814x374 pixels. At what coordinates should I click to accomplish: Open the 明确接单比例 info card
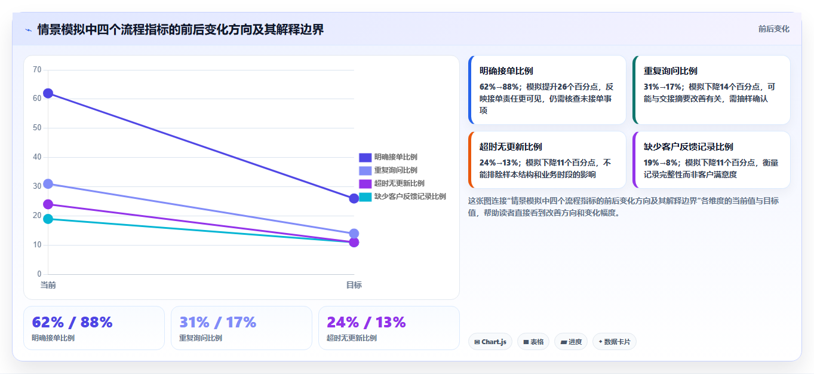pyautogui.click(x=547, y=90)
